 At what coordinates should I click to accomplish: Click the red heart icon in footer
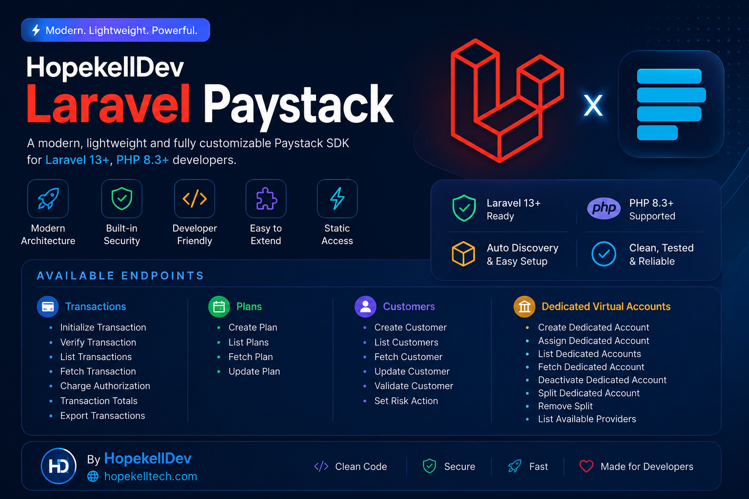587,466
